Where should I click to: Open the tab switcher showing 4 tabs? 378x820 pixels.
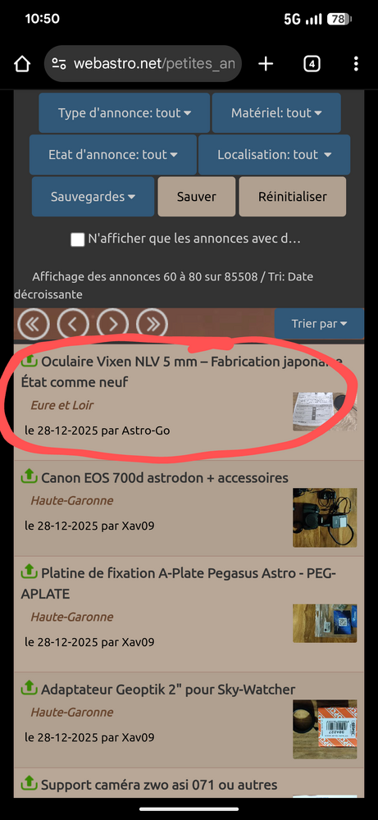click(x=312, y=64)
